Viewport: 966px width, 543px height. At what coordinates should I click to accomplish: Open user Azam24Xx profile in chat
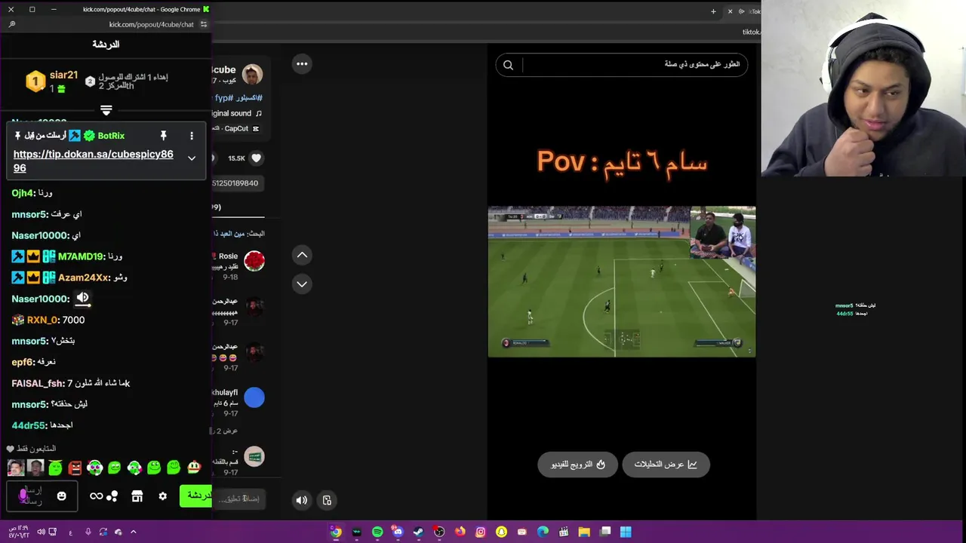[x=84, y=278]
